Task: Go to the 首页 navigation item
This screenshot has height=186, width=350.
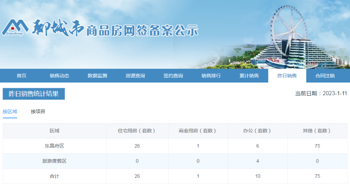Action: (x=21, y=76)
